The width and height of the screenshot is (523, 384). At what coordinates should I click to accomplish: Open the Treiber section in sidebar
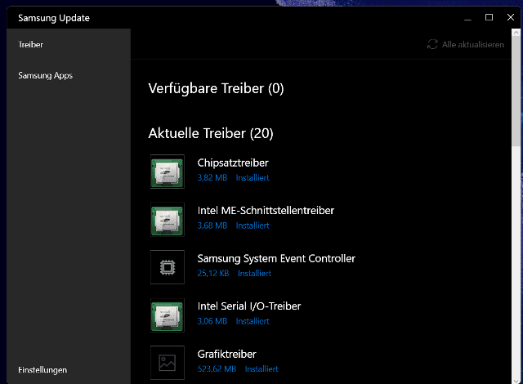pyautogui.click(x=31, y=45)
